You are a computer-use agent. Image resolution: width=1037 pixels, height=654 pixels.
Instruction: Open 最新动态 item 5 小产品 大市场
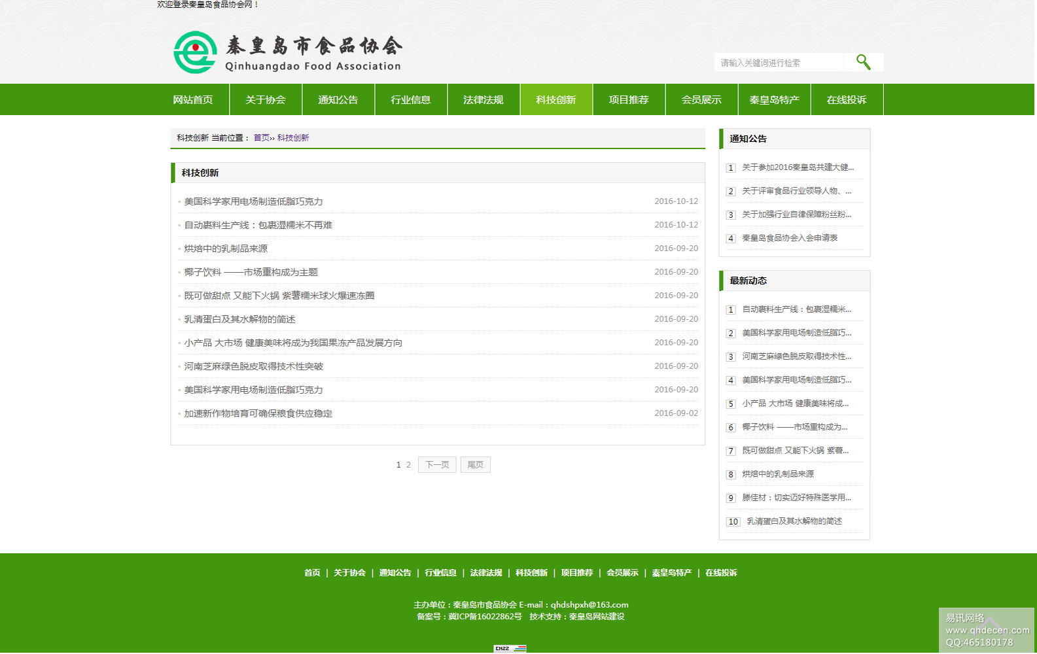tap(795, 404)
